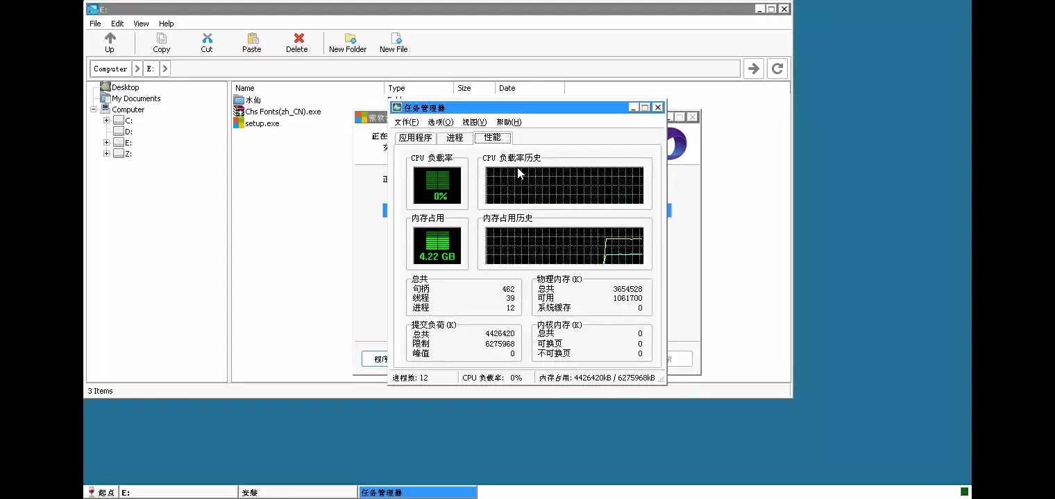Click the Paste clipboard icon
The width and height of the screenshot is (1055, 499).
point(252,39)
